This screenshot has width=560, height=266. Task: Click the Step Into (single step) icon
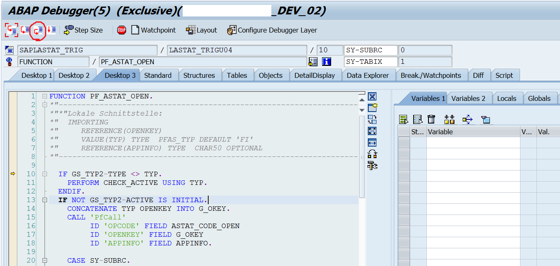coord(11,30)
